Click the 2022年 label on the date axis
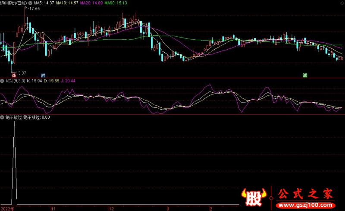345x211 pixels. coord(7,208)
